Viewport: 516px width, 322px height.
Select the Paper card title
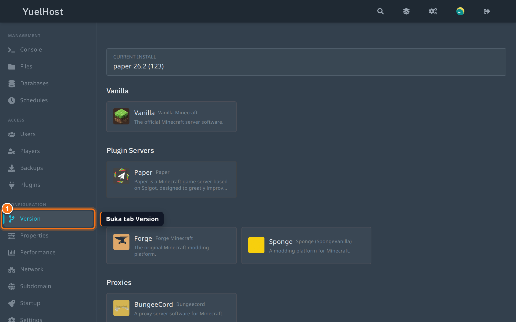(x=143, y=172)
